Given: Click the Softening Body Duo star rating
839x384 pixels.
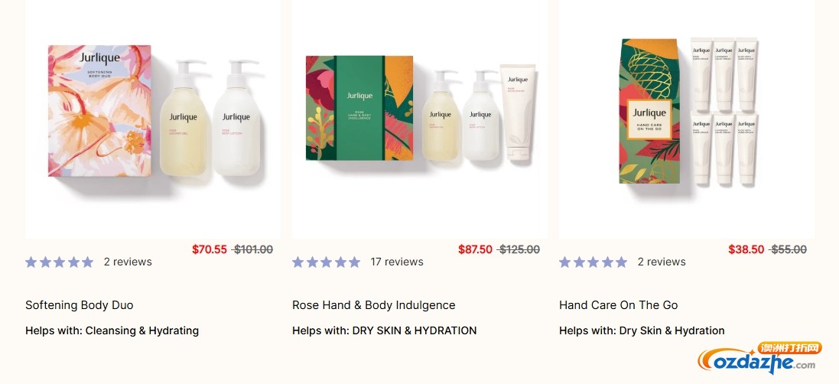Looking at the screenshot, I should [x=59, y=262].
